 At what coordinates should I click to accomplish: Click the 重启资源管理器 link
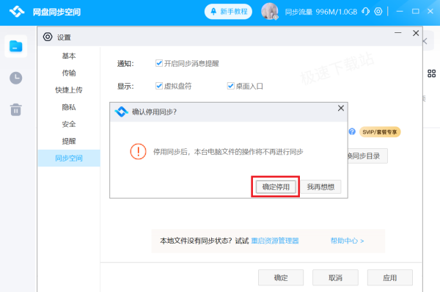tap(275, 241)
